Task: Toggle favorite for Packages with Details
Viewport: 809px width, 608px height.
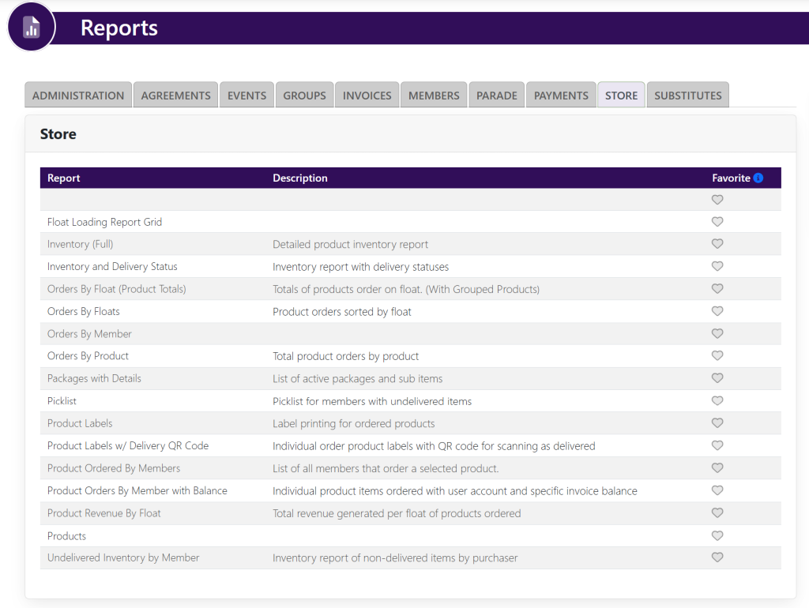Action: click(x=717, y=378)
